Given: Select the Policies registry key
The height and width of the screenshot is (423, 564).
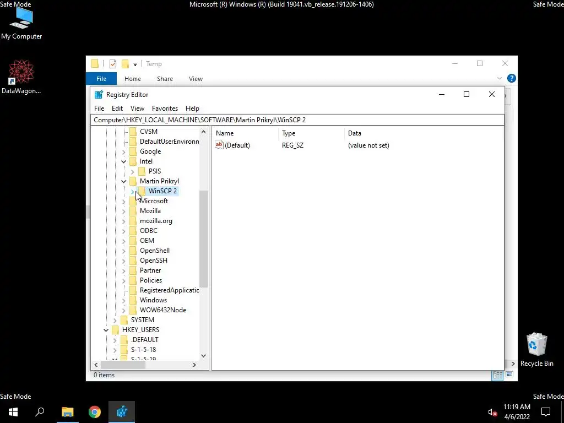Looking at the screenshot, I should [x=151, y=280].
